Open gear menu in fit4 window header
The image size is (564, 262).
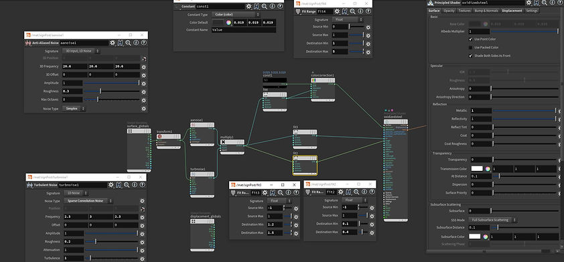[337, 11]
